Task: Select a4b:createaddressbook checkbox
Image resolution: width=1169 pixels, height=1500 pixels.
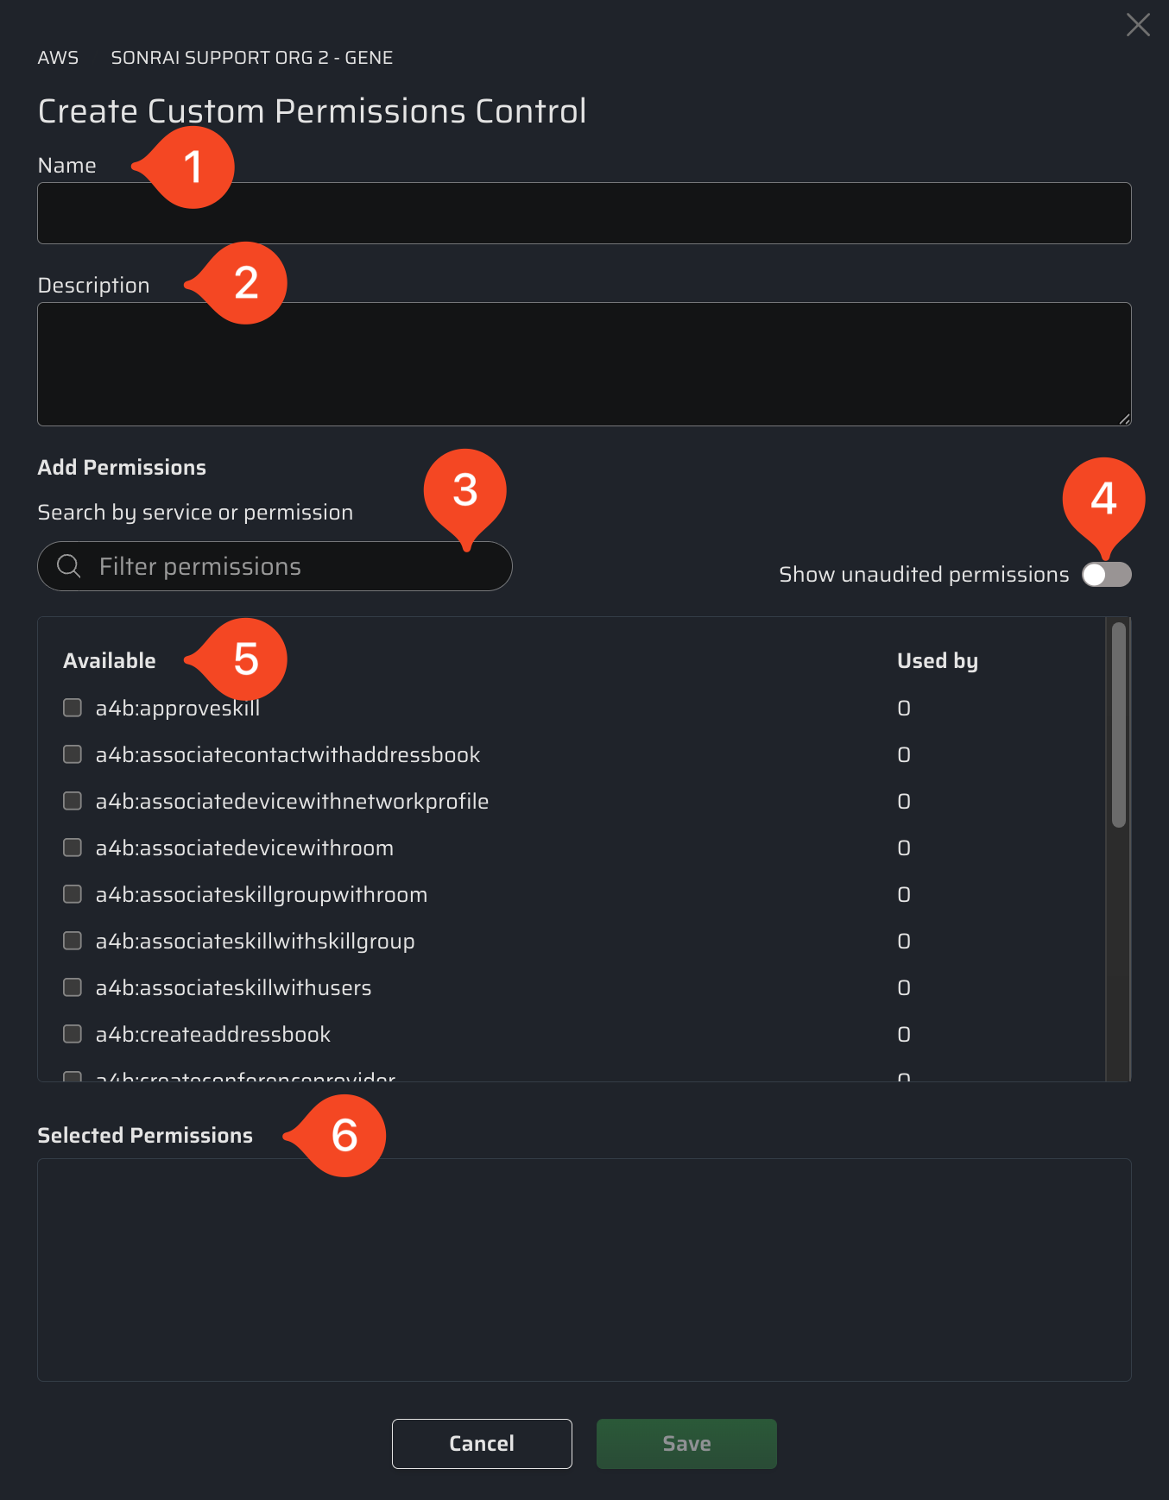Action: [x=73, y=1034]
